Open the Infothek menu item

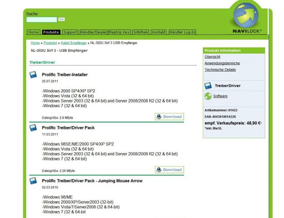[x=141, y=32]
